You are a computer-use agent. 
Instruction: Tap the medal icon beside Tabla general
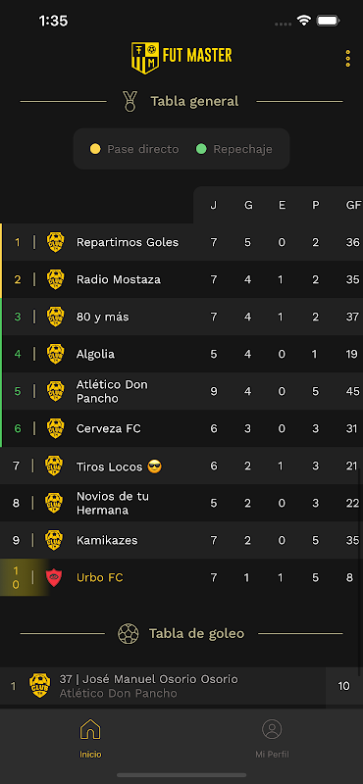tap(130, 102)
